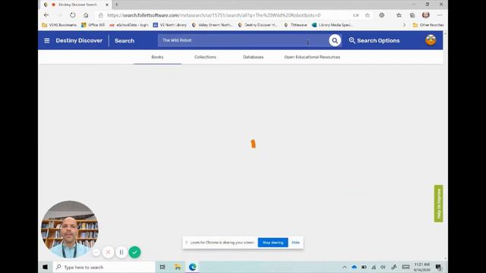This screenshot has height=273, width=486.
Task: Click the Stop sharing button
Action: (273, 243)
